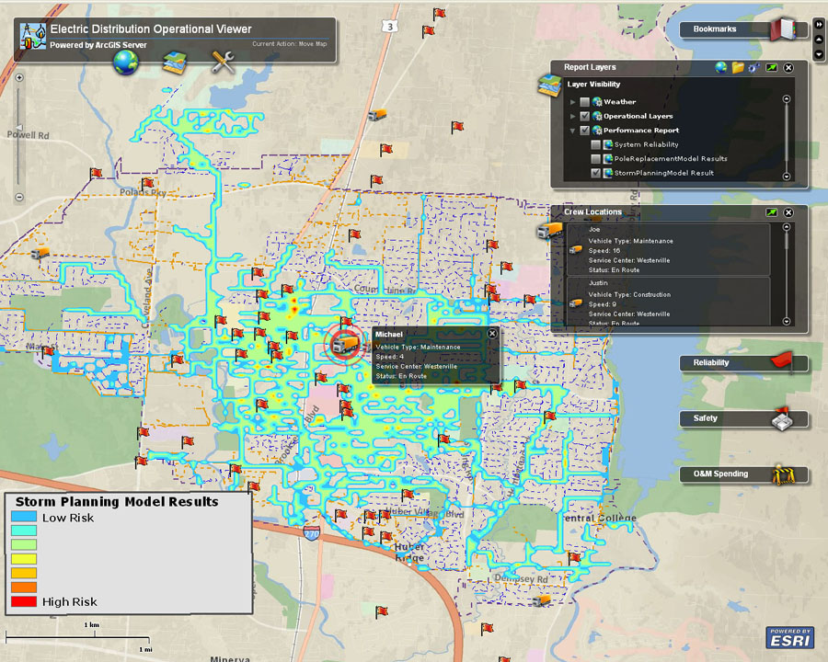The image size is (828, 662).
Task: Click Crew Locations list scroll-down arrow
Action: tap(787, 322)
